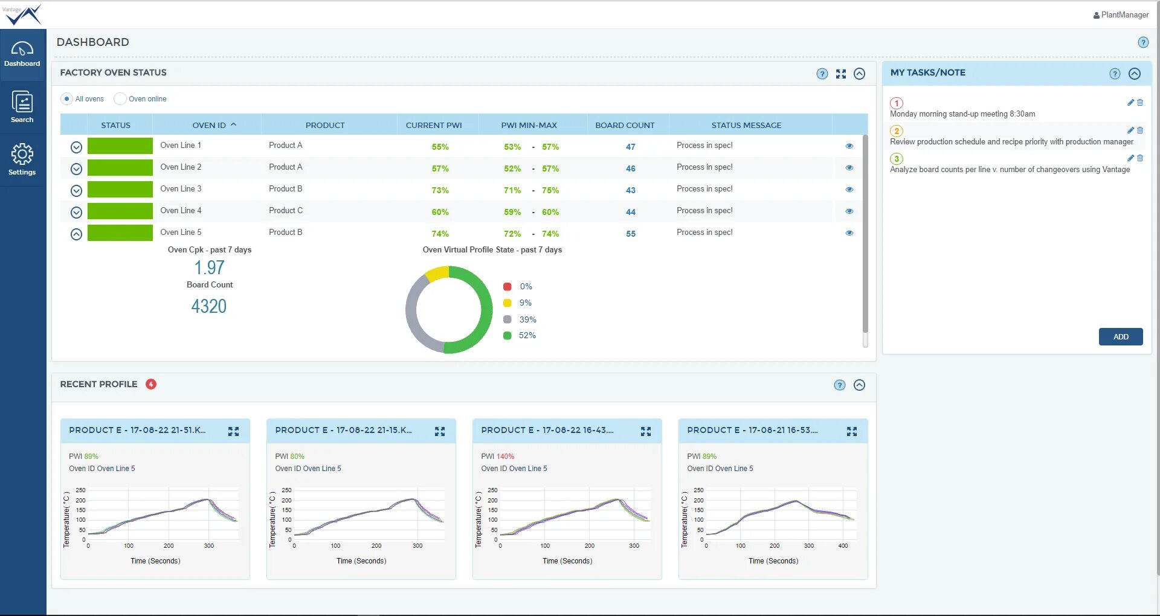Open the Settings sidebar item
Viewport: 1160px width, 616px height.
[x=22, y=159]
